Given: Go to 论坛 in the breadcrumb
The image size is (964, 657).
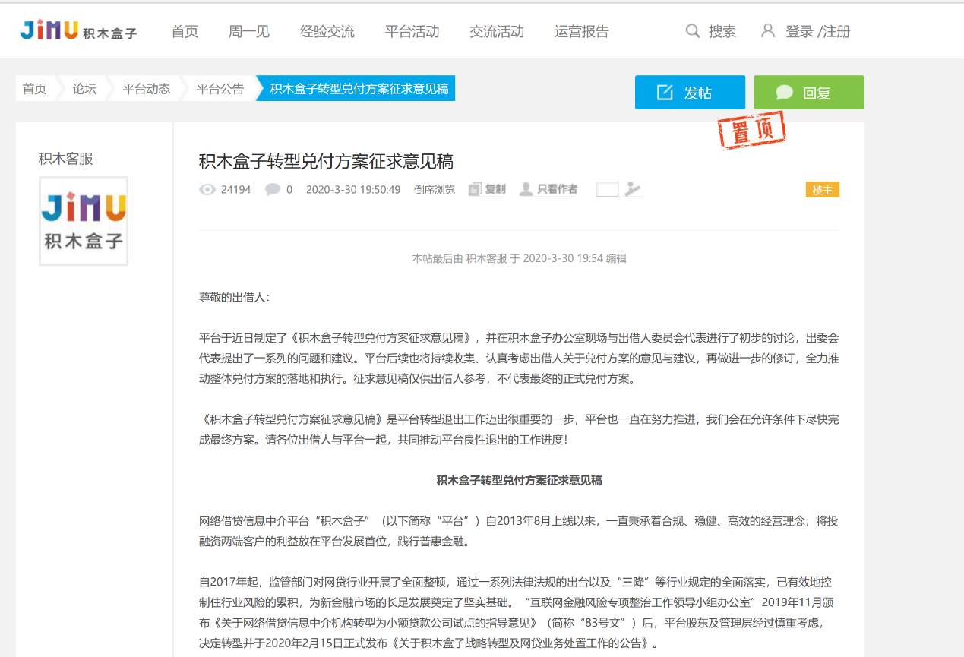Looking at the screenshot, I should (x=84, y=89).
